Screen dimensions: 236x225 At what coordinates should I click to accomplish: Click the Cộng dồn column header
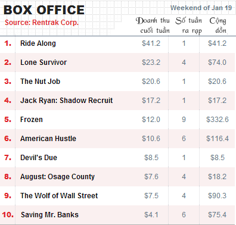point(218,26)
